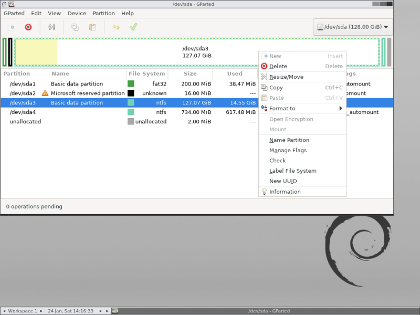Open the Help menu
Screen dimensions: 420x315
click(128, 14)
